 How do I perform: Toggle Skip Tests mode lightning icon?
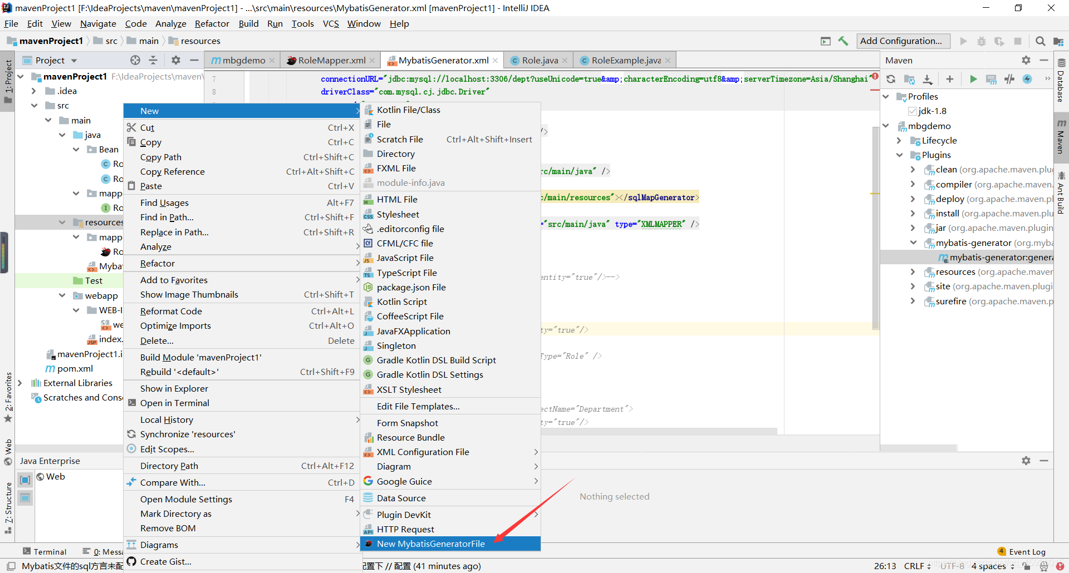pos(1027,79)
